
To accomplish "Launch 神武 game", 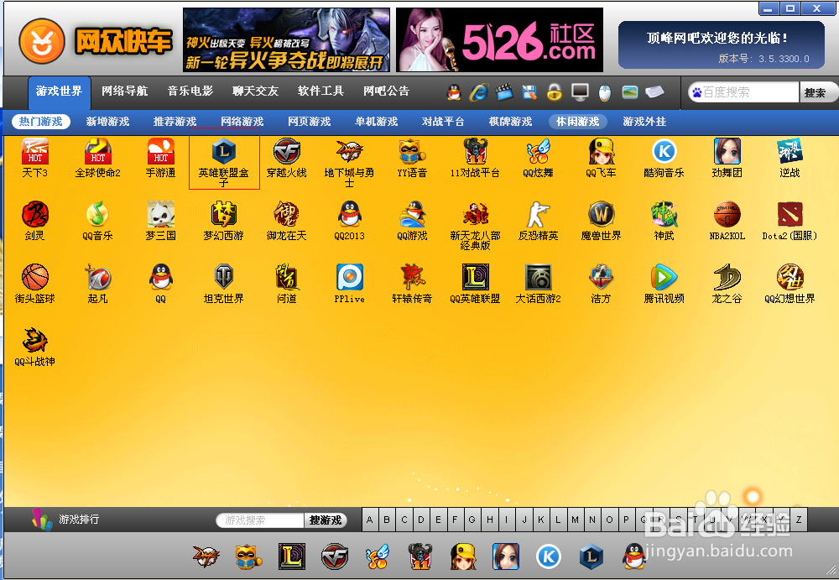I will coord(664,220).
